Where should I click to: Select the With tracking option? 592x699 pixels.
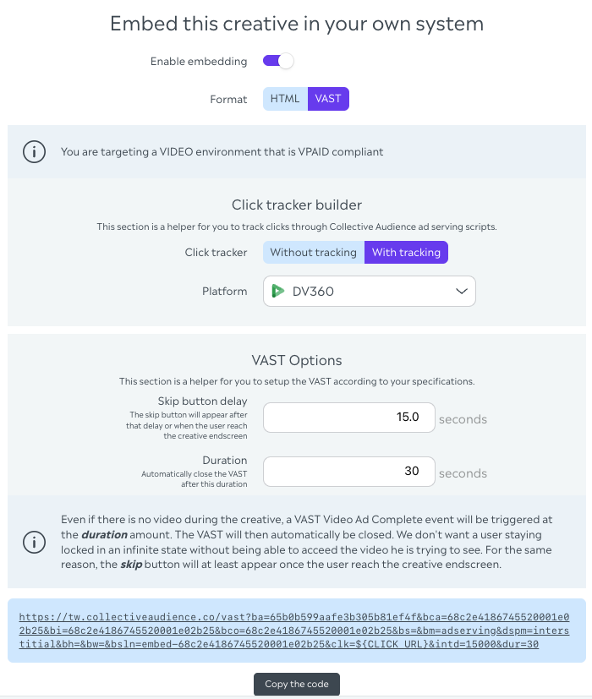[x=406, y=252]
